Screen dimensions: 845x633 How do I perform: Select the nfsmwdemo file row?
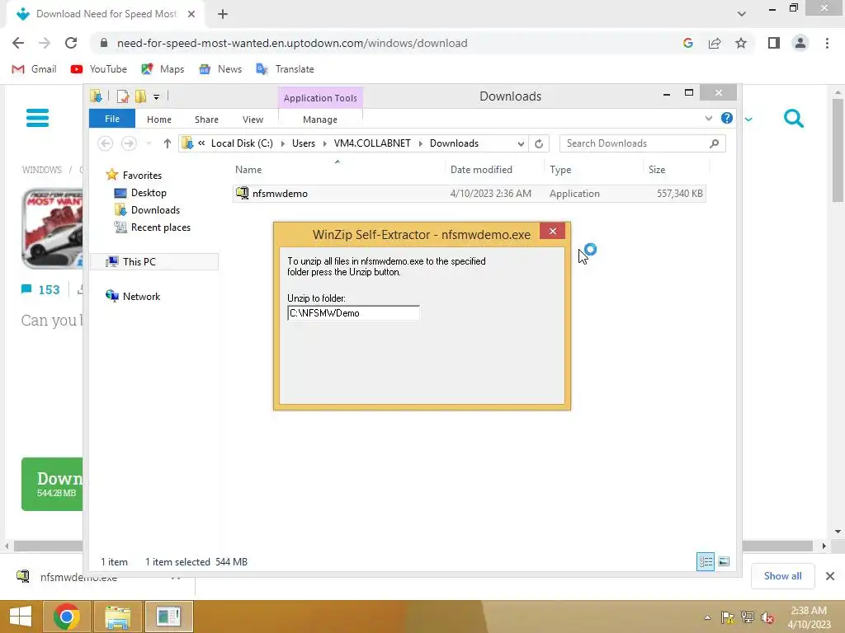point(469,193)
